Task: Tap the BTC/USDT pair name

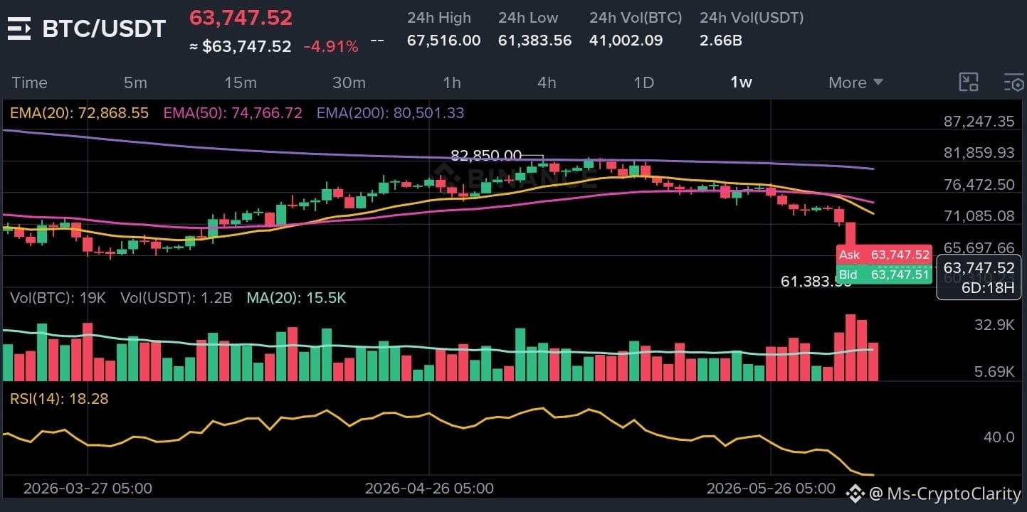Action: 104,28
